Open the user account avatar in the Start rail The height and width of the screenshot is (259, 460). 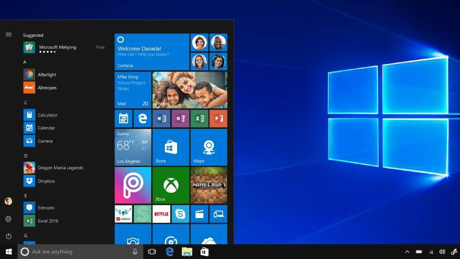click(x=9, y=201)
